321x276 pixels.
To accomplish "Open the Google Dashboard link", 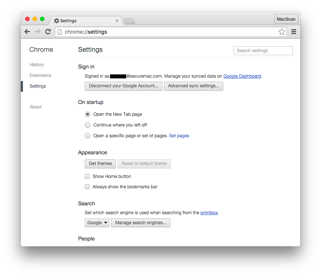I will (242, 76).
